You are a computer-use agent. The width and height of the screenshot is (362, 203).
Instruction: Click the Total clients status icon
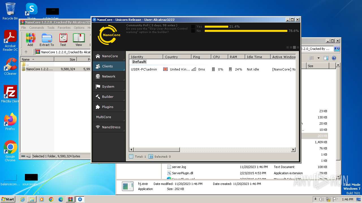point(131,156)
